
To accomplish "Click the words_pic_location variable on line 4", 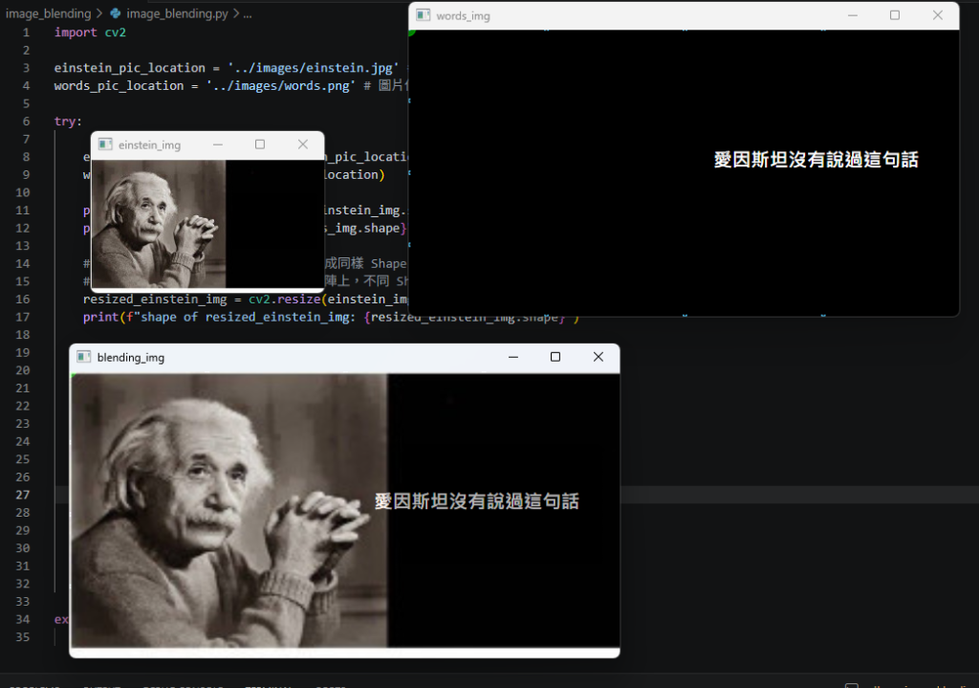I will (x=119, y=85).
